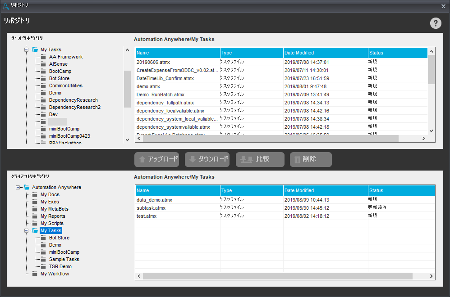Select Bot Store in the server repository tree
This screenshot has width=450, height=297.
(59, 78)
